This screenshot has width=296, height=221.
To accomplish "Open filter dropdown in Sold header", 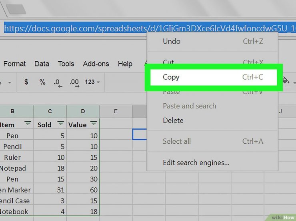I will pyautogui.click(x=60, y=124).
